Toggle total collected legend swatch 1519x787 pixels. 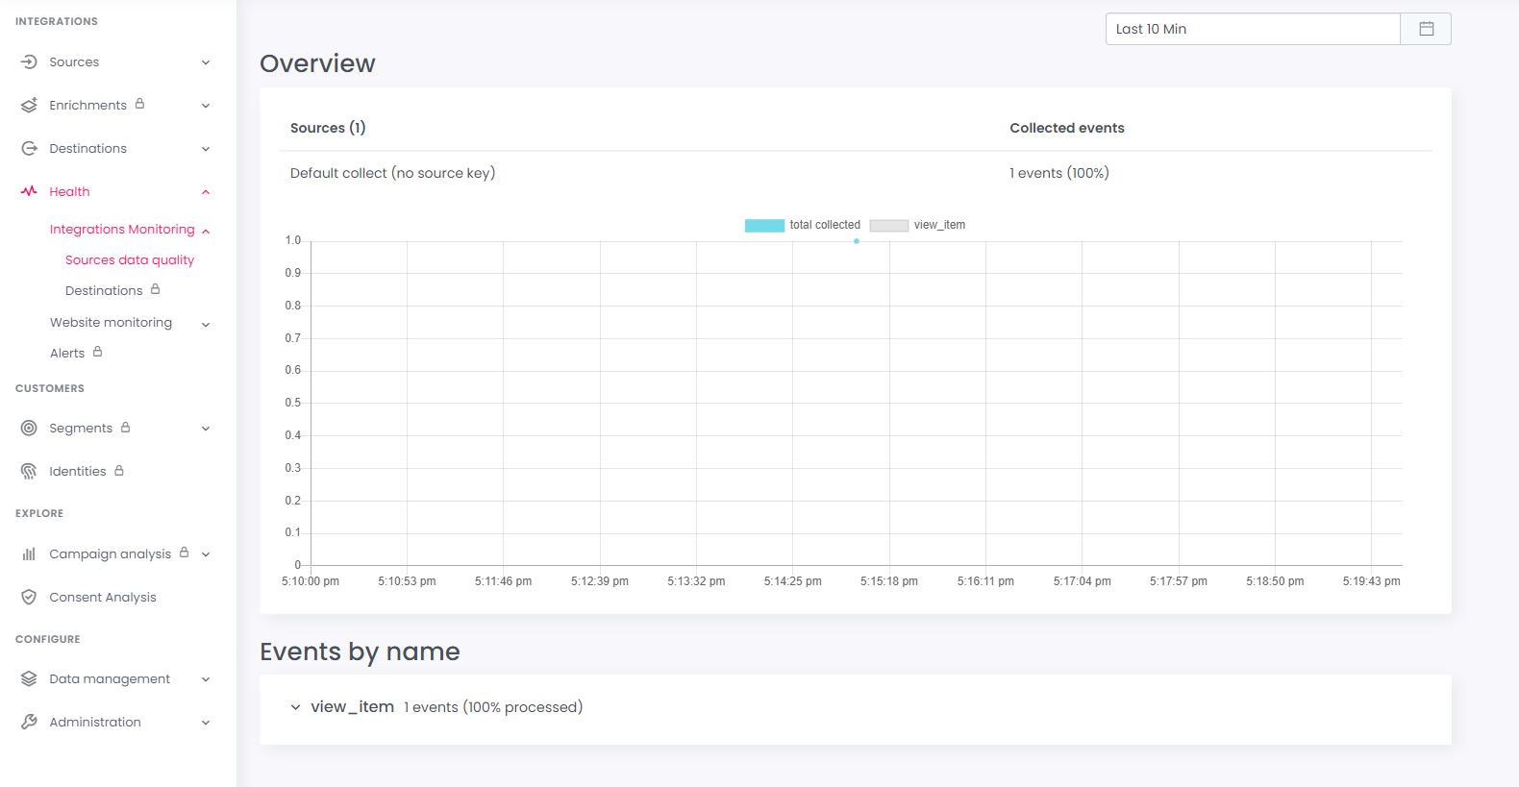click(x=764, y=225)
